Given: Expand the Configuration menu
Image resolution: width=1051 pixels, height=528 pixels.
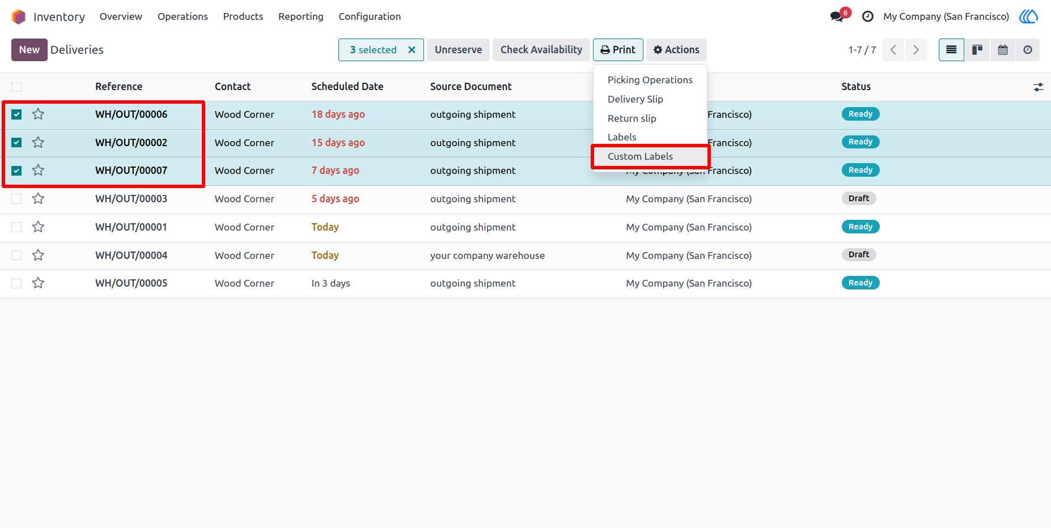Looking at the screenshot, I should click(x=370, y=17).
